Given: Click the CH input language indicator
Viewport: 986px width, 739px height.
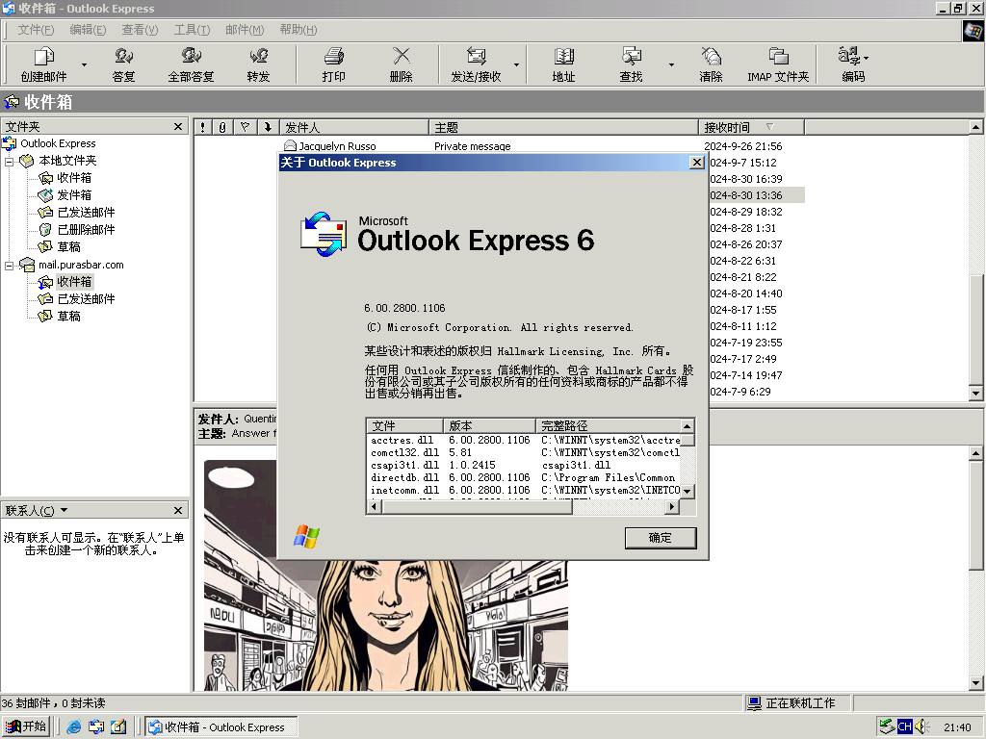Looking at the screenshot, I should (x=904, y=727).
